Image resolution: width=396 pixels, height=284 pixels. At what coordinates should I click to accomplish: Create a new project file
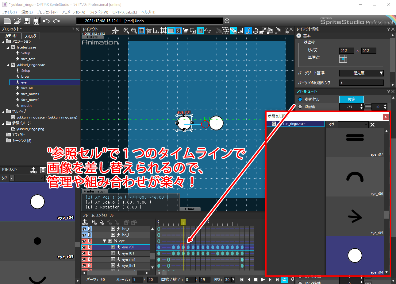coord(7,21)
